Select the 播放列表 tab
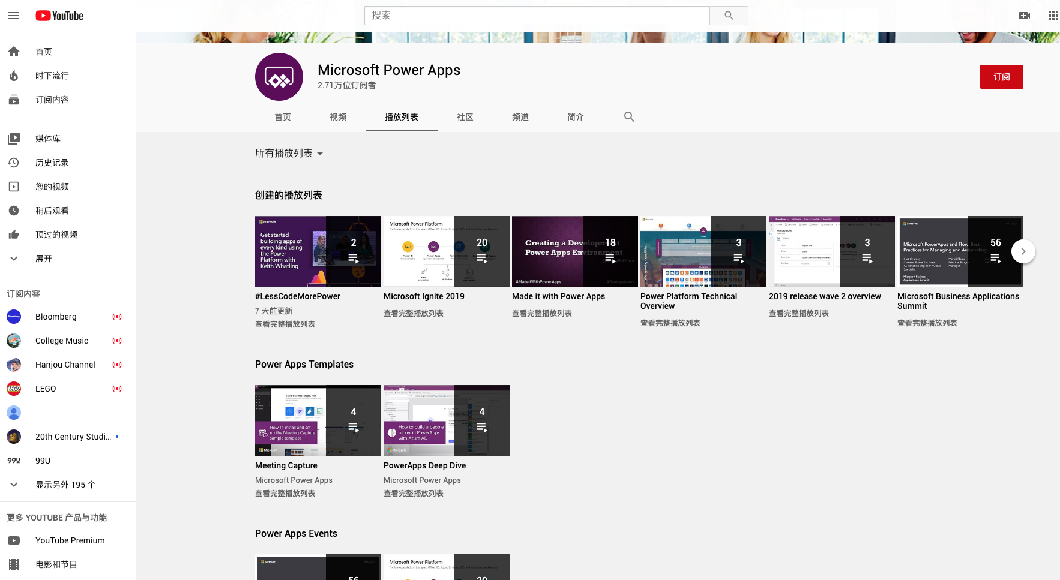Image resolution: width=1060 pixels, height=580 pixels. (402, 117)
